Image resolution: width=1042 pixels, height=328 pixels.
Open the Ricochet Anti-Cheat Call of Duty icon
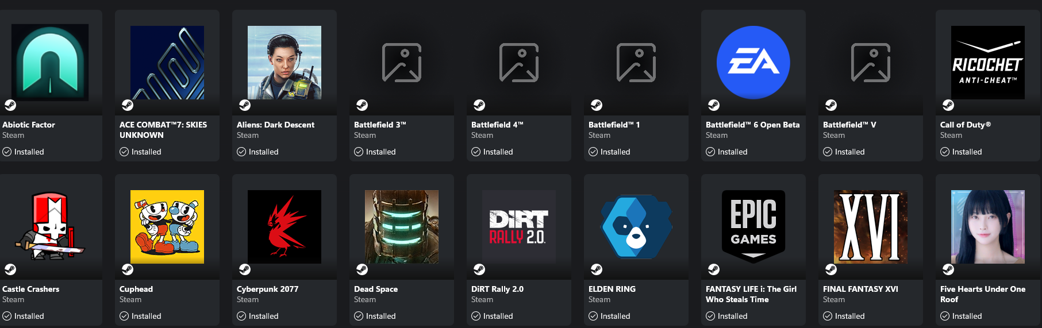988,63
